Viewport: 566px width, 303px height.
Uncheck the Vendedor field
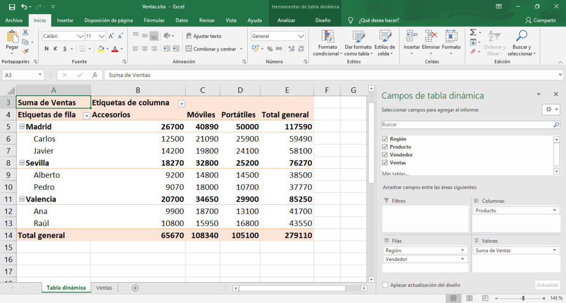pos(385,153)
